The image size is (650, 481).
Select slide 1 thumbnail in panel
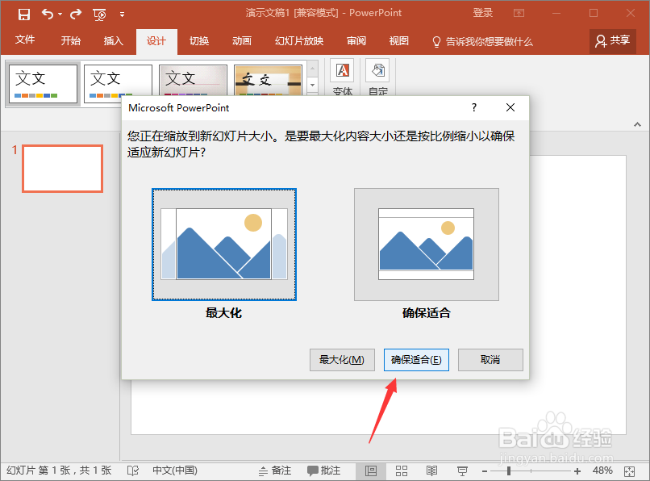click(x=63, y=169)
